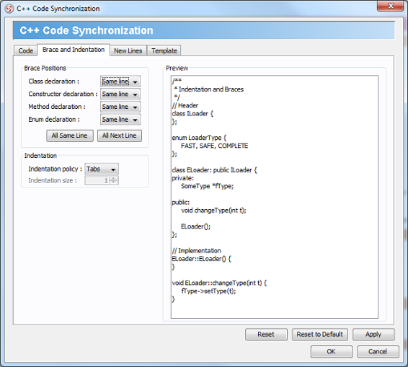This screenshot has height=367, width=408.
Task: Open the Method declaration brace position dropdown
Action: pos(120,107)
